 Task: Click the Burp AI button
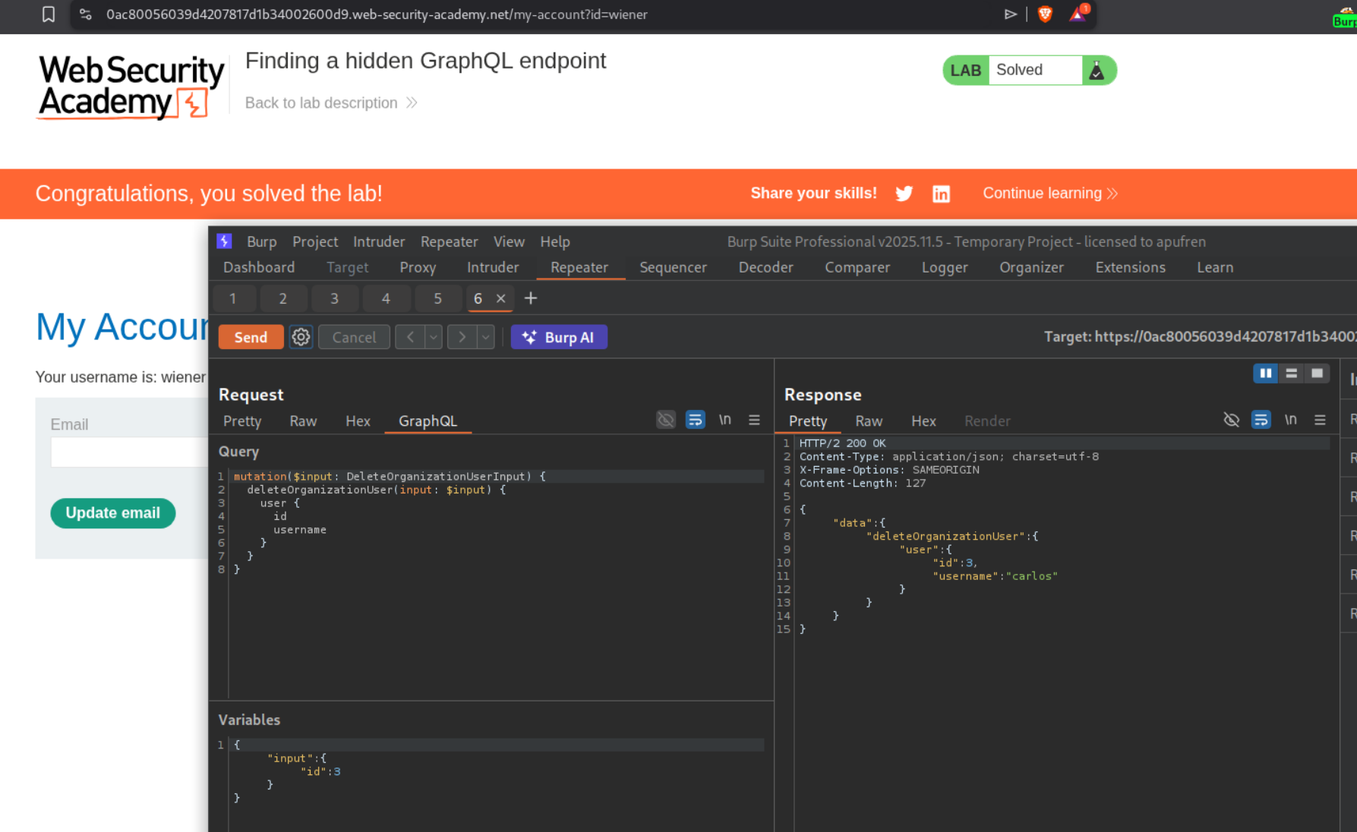(559, 337)
